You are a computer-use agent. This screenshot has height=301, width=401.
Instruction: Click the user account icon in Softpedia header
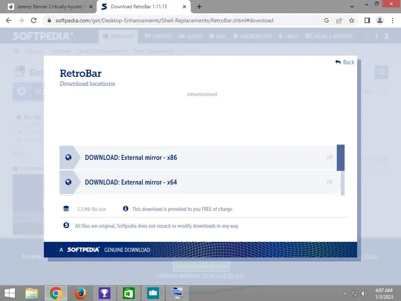click(387, 36)
